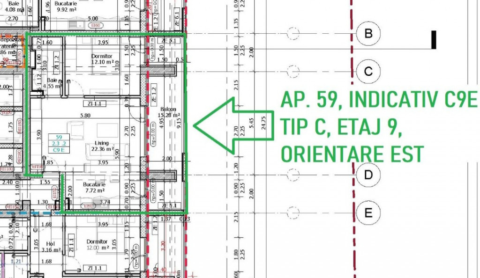Select the 'ZI 1.1' tag below Dormitor 12.10

(x=95, y=104)
